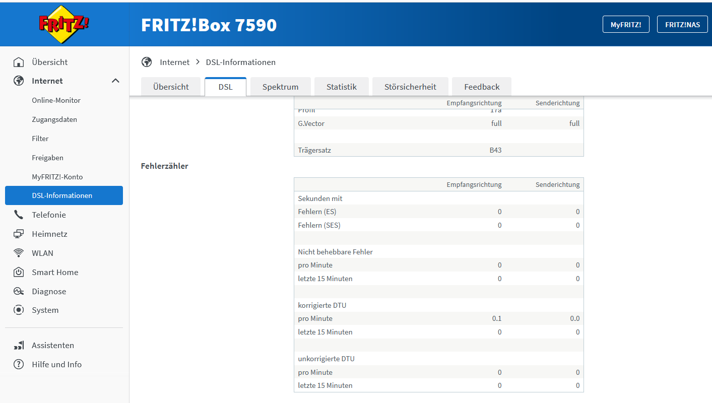Click the globe icon beside Internet in sidebar
712x403 pixels.
tap(19, 81)
